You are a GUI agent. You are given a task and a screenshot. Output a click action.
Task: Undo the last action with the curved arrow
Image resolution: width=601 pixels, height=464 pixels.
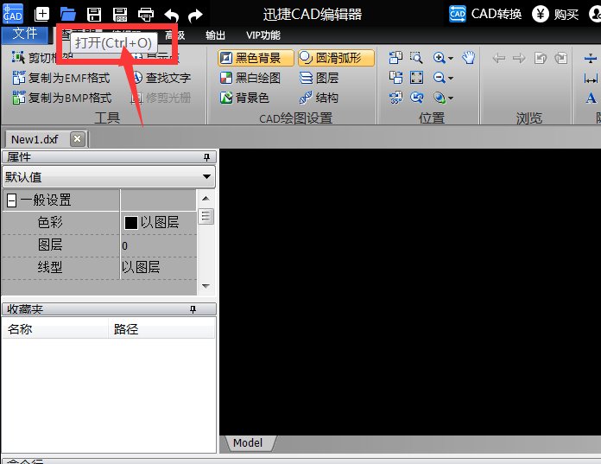tap(171, 16)
